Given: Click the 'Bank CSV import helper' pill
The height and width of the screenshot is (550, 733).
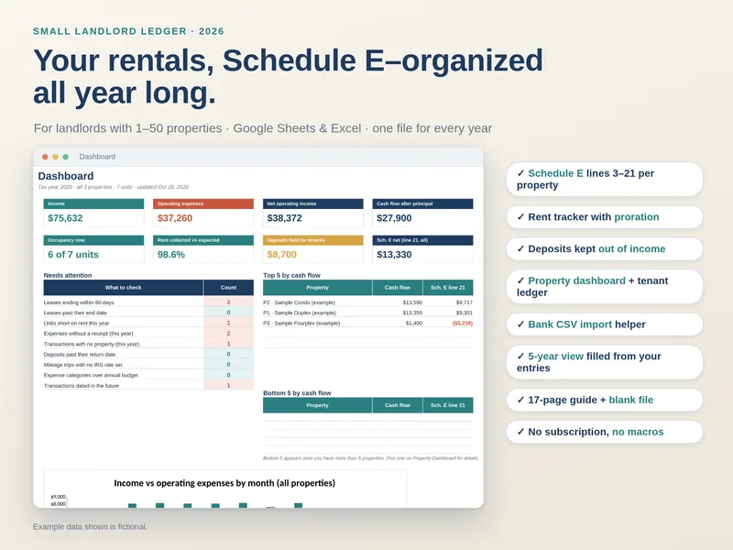Looking at the screenshot, I should pyautogui.click(x=605, y=324).
